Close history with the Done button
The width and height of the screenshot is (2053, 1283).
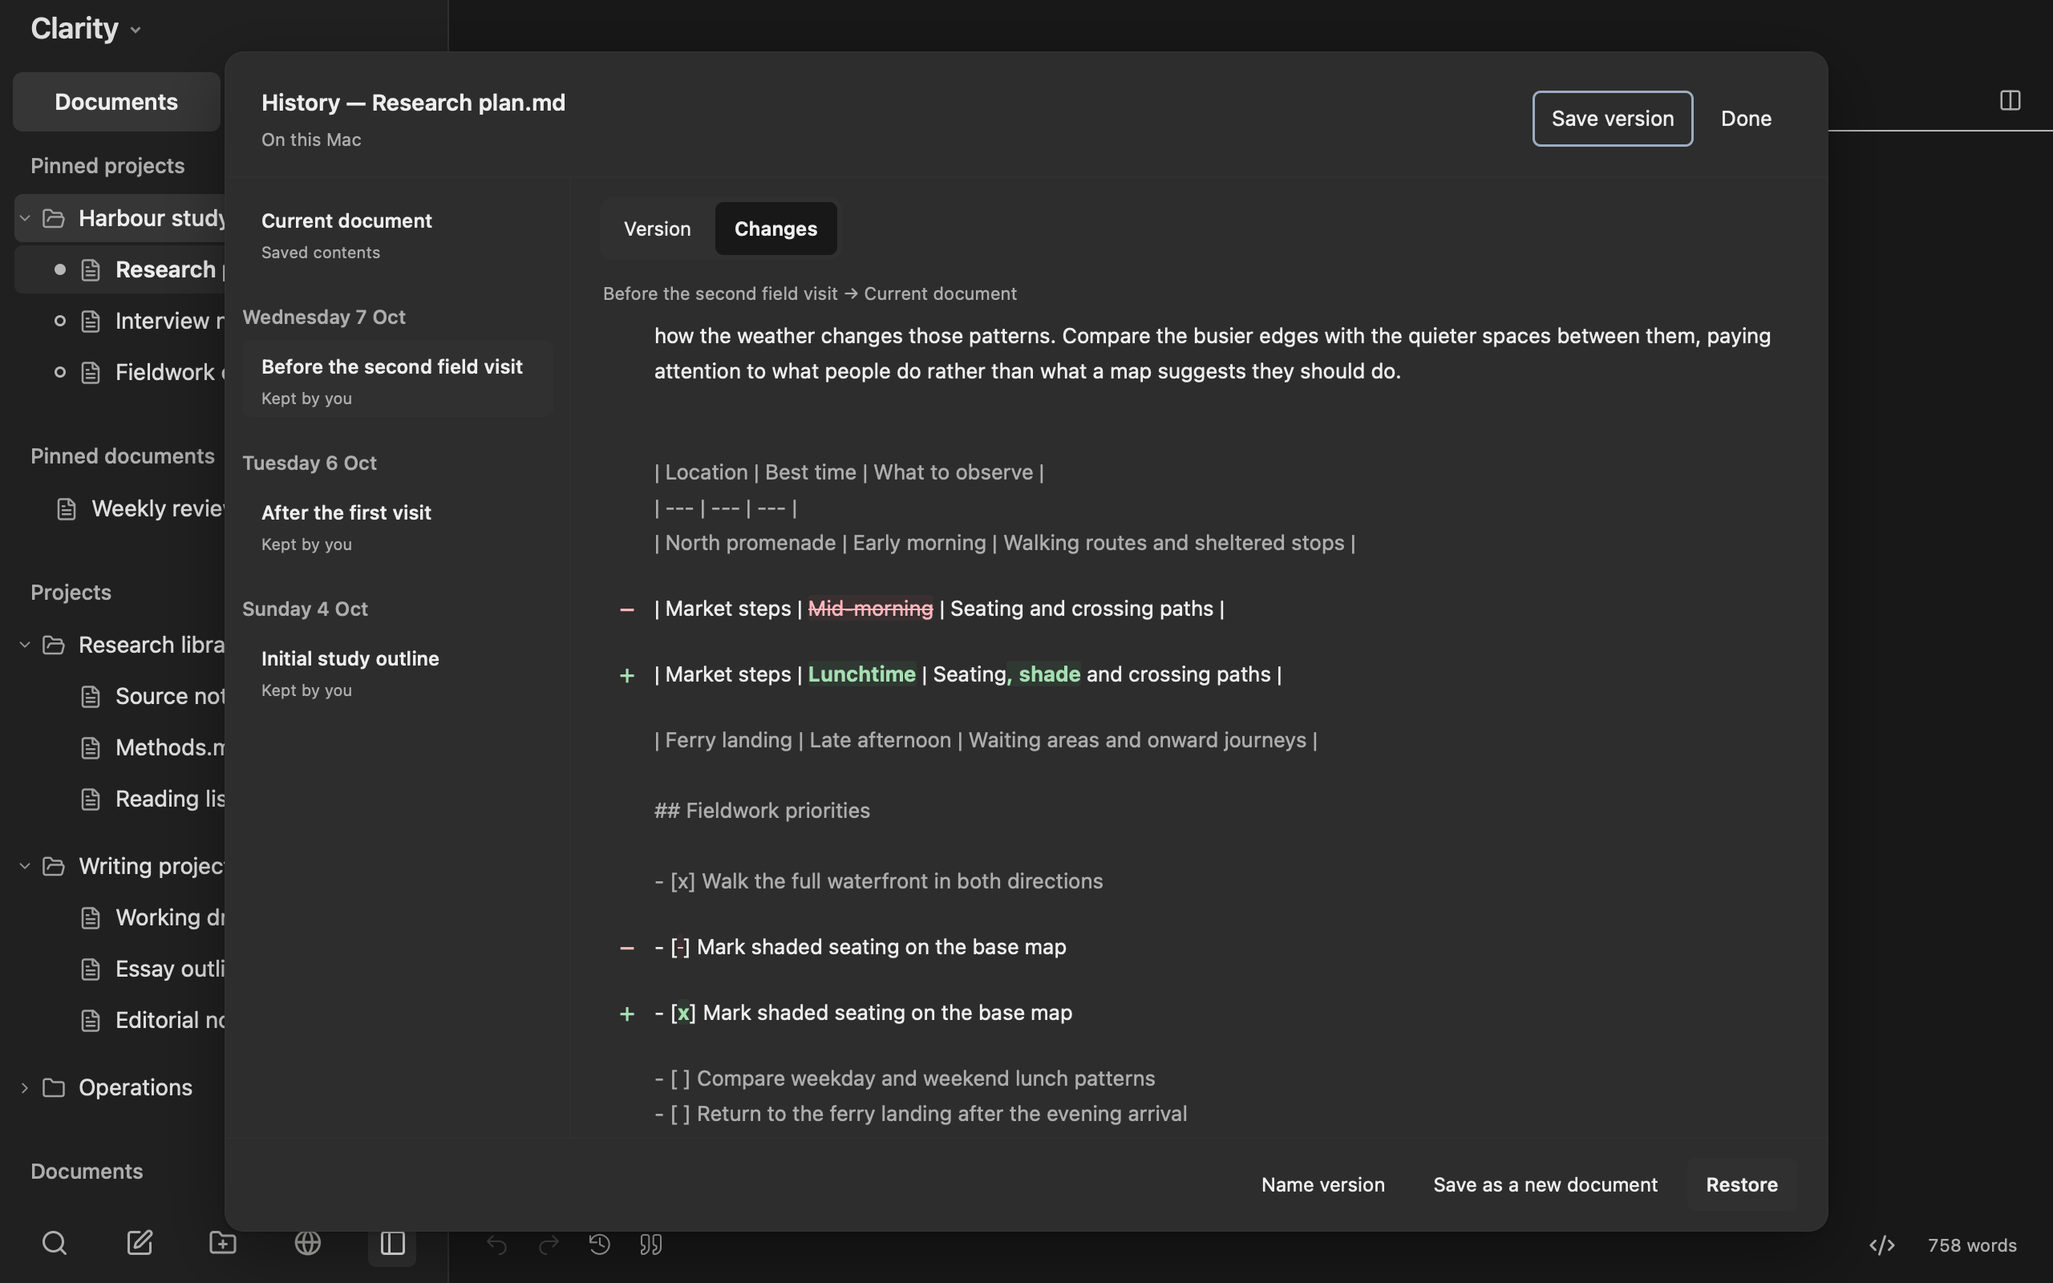(x=1746, y=119)
